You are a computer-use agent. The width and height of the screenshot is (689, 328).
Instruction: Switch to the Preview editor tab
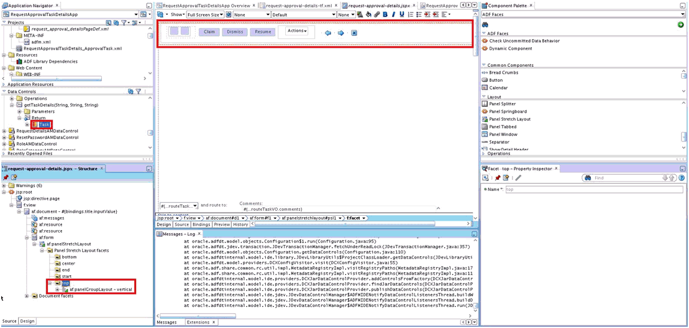tap(222, 224)
